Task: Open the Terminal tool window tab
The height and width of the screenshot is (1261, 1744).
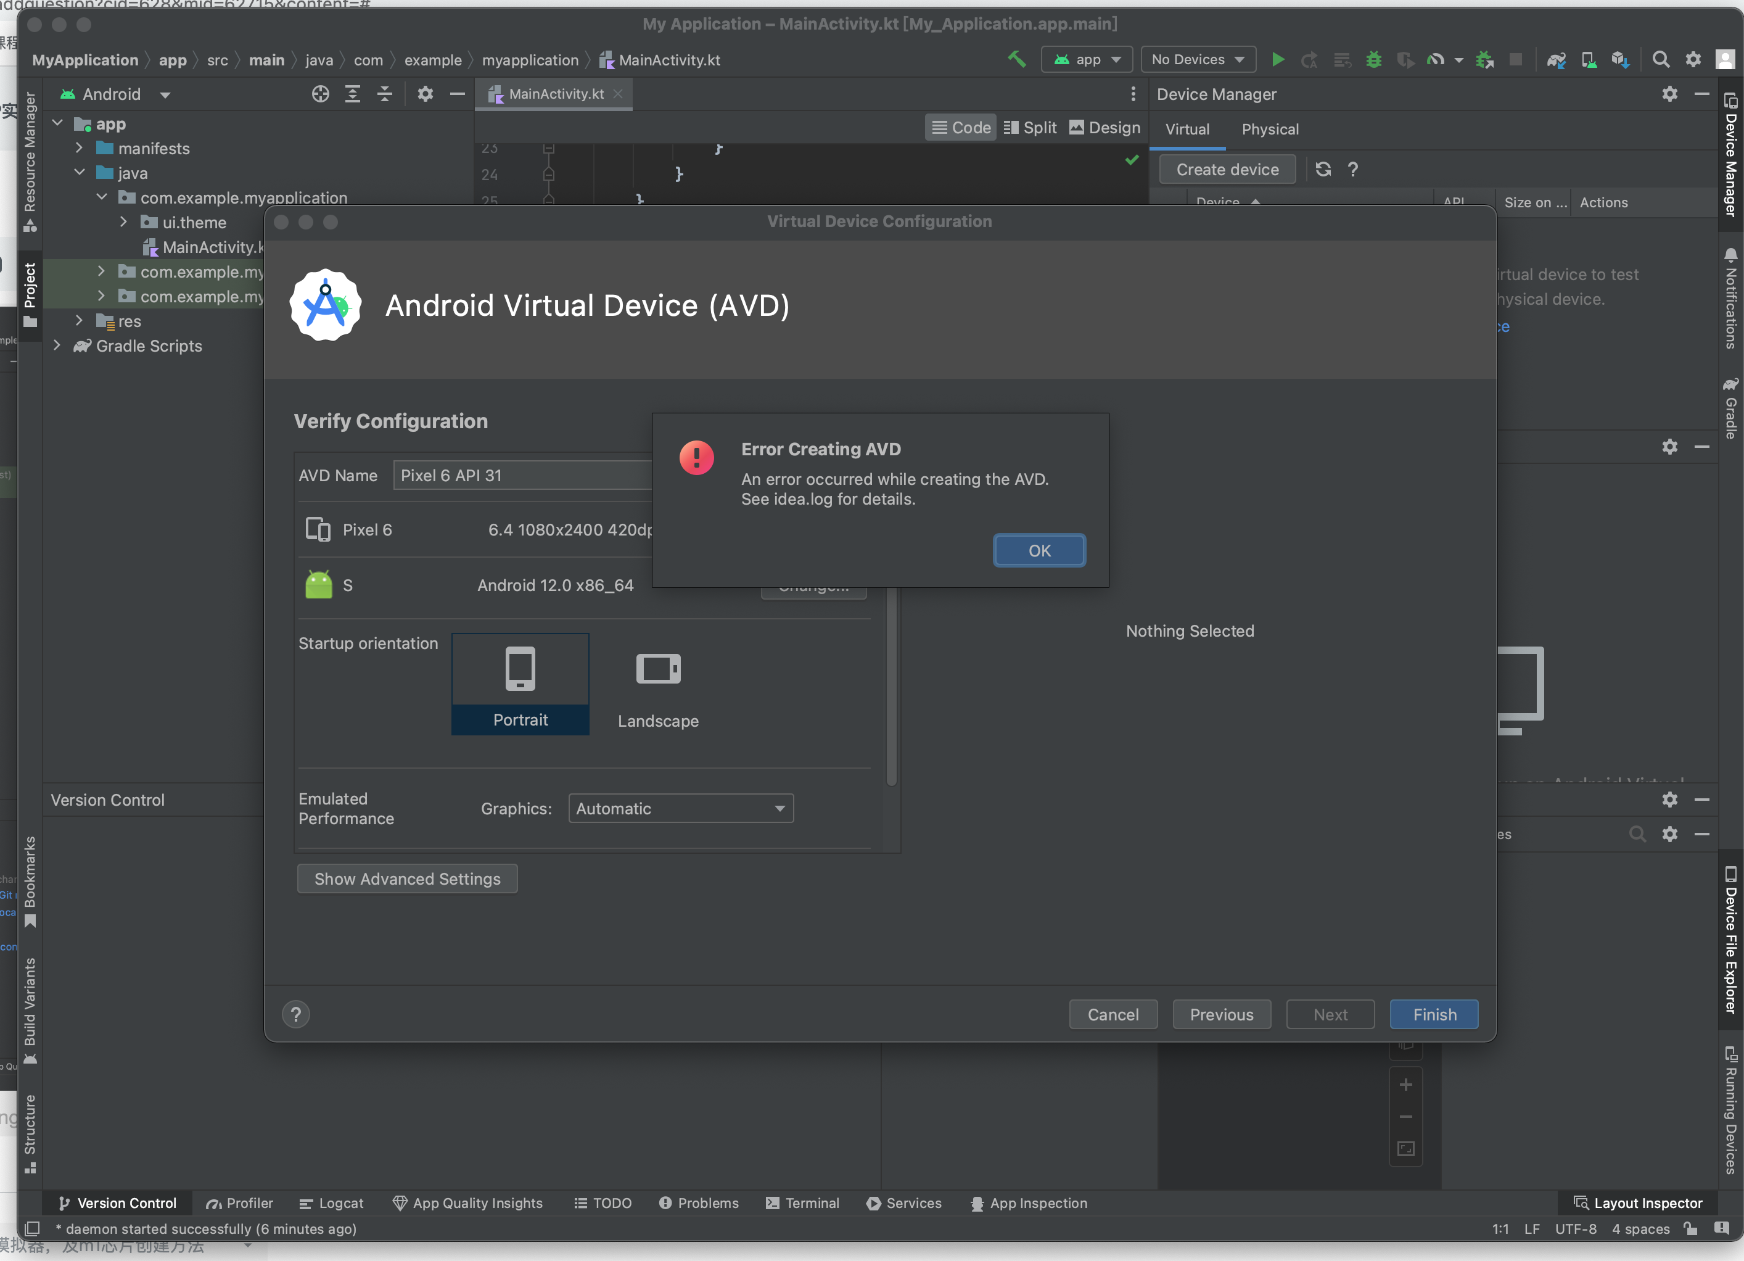Action: 803,1202
